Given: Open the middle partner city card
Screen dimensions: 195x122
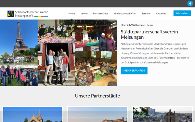Looking at the screenshot, I should pyautogui.click(x=97, y=114).
